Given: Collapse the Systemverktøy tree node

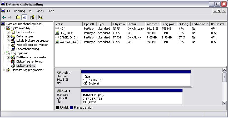Looking at the screenshot, I should [x=3, y=28].
